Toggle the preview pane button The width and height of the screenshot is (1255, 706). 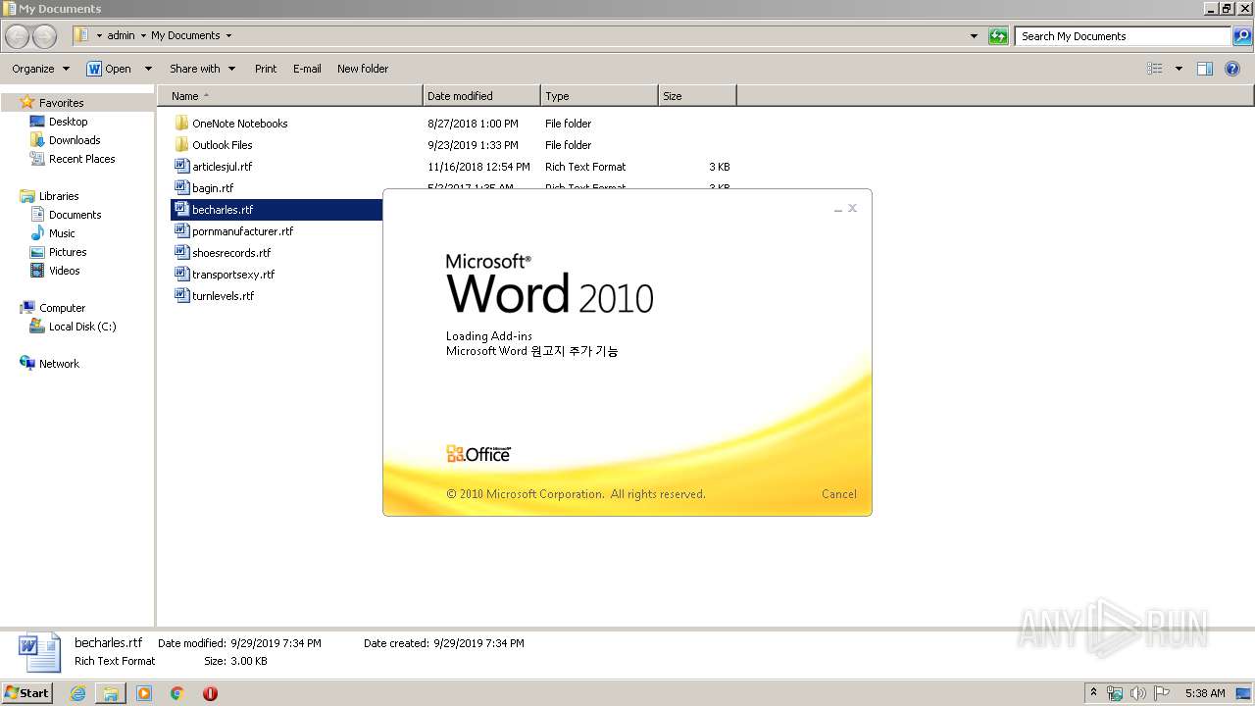tap(1205, 69)
